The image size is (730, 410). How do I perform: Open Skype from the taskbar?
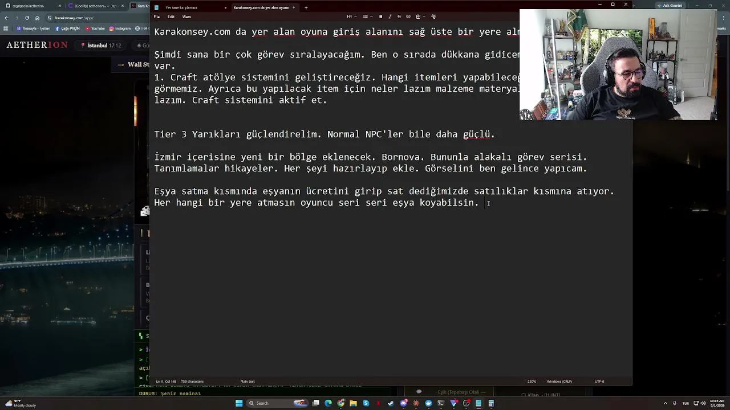[366, 403]
